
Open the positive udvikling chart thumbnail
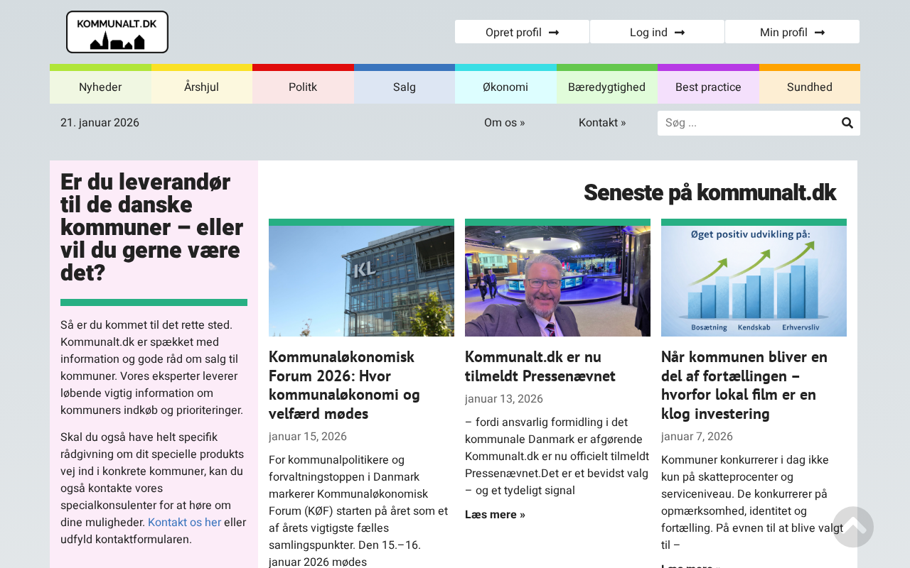754,281
